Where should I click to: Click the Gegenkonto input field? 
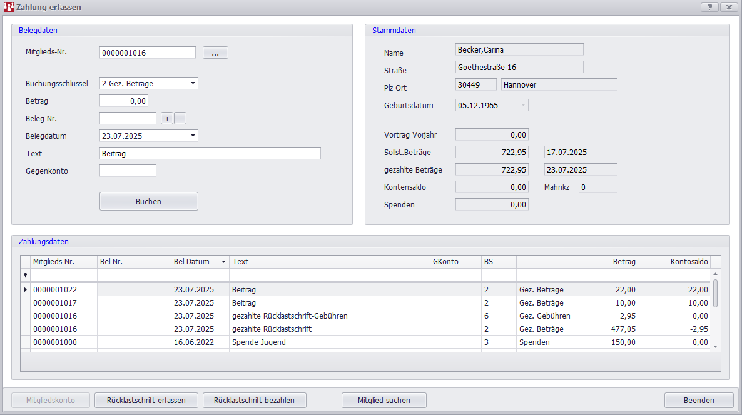pos(128,171)
